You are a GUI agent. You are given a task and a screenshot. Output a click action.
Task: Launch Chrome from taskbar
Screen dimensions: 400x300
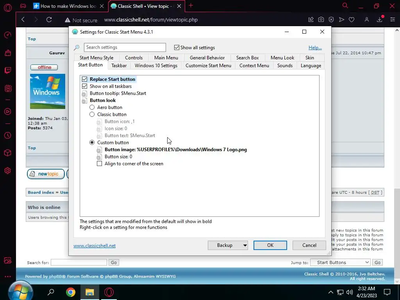click(x=71, y=292)
